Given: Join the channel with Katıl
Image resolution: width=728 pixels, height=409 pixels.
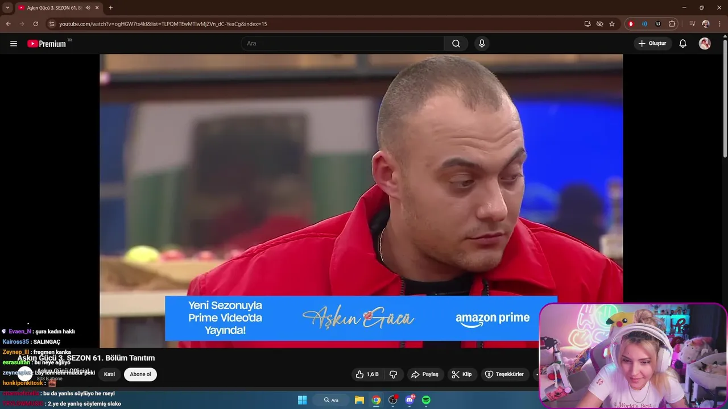Looking at the screenshot, I should click(x=109, y=374).
